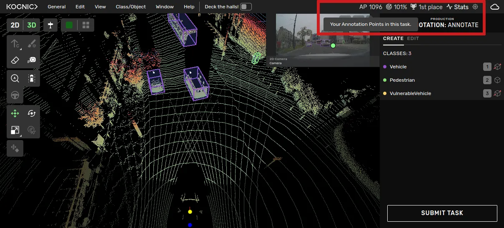This screenshot has width=504, height=228.
Task: Click shortcut key 1 for Vehicle
Action: 487,67
